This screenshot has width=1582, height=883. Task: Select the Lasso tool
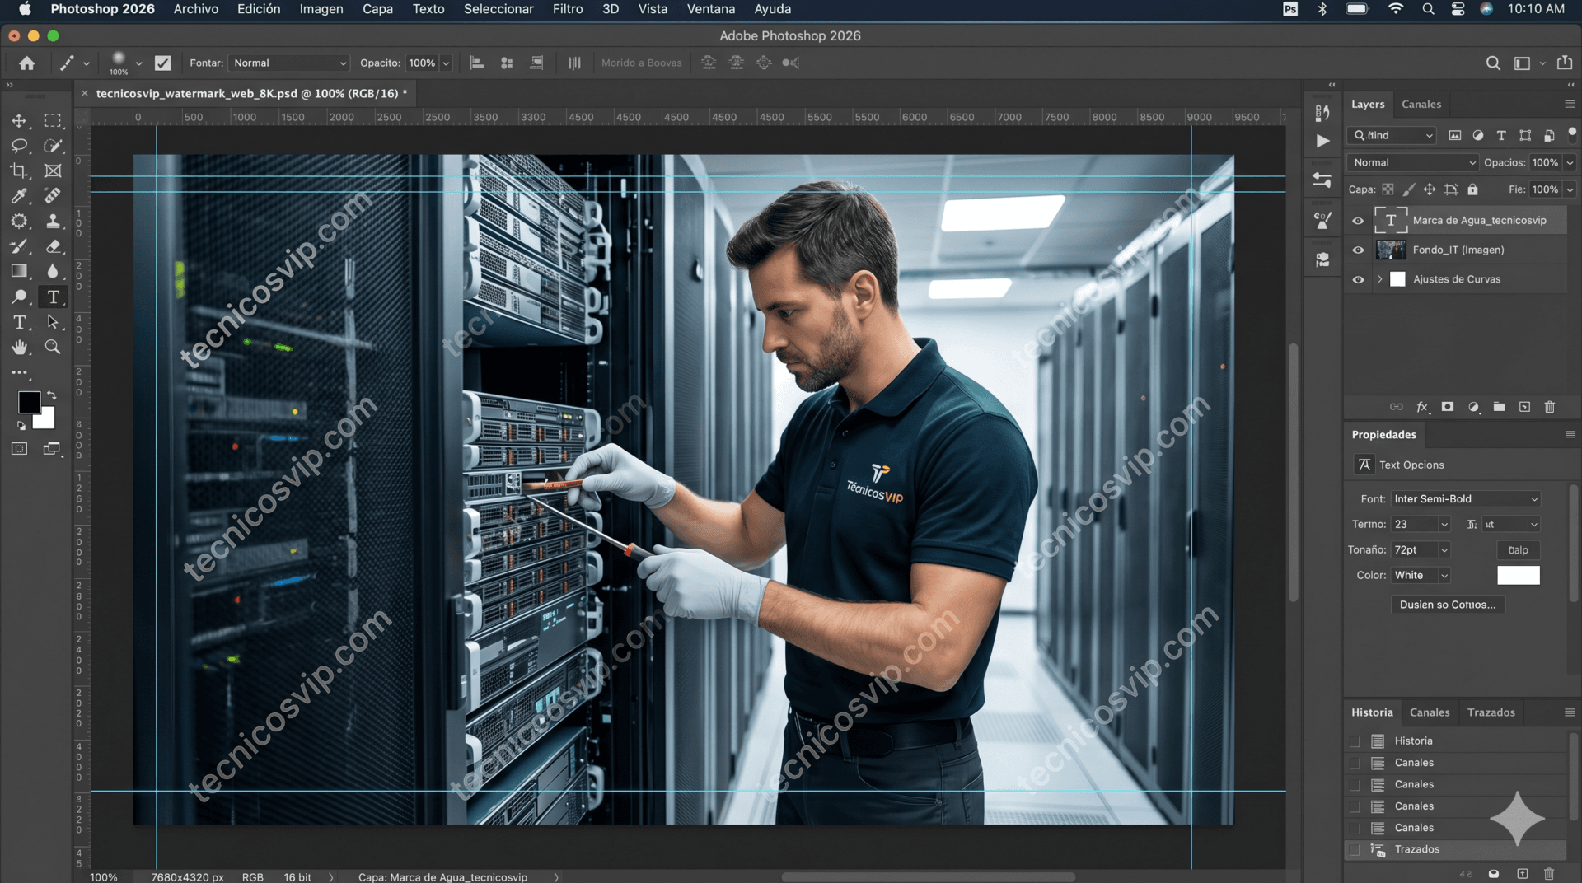click(19, 146)
